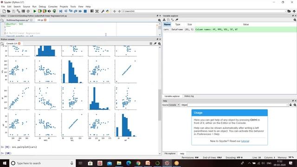Viewport: 297px width, 167px height.
Task: Open the notifications action center icon
Action: pyautogui.click(x=291, y=163)
